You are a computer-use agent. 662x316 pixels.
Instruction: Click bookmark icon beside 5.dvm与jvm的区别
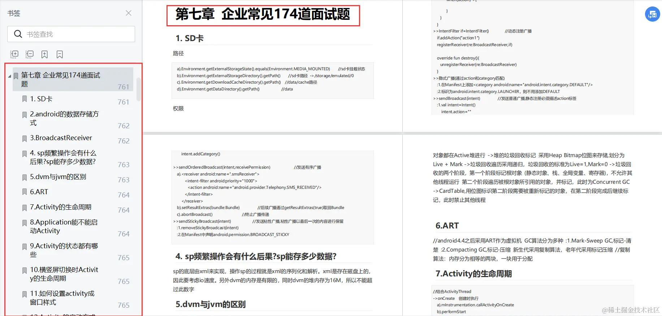[x=25, y=177]
